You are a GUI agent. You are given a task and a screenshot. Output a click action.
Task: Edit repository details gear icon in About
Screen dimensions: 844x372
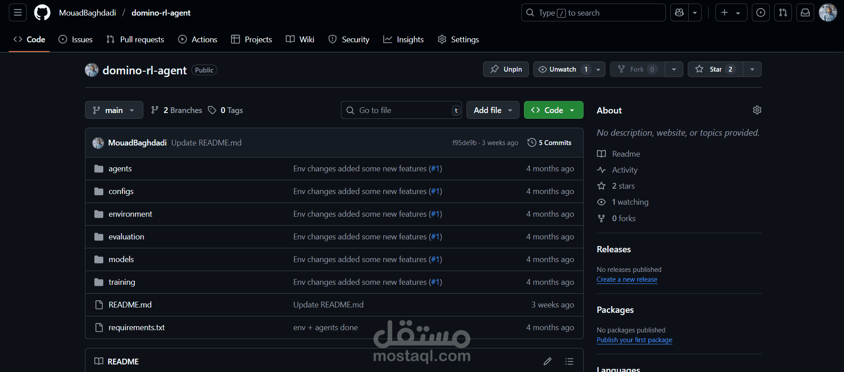pyautogui.click(x=757, y=110)
